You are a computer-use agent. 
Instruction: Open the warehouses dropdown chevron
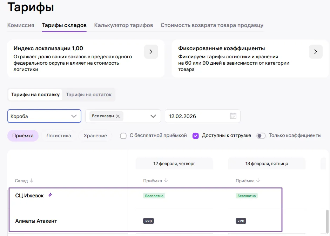point(153,116)
